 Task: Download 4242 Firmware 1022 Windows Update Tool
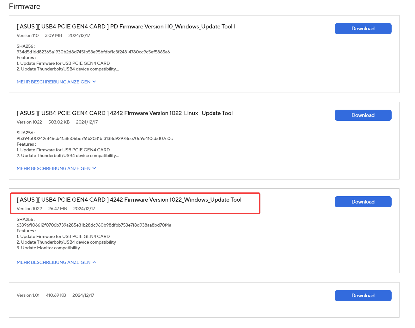tap(363, 202)
